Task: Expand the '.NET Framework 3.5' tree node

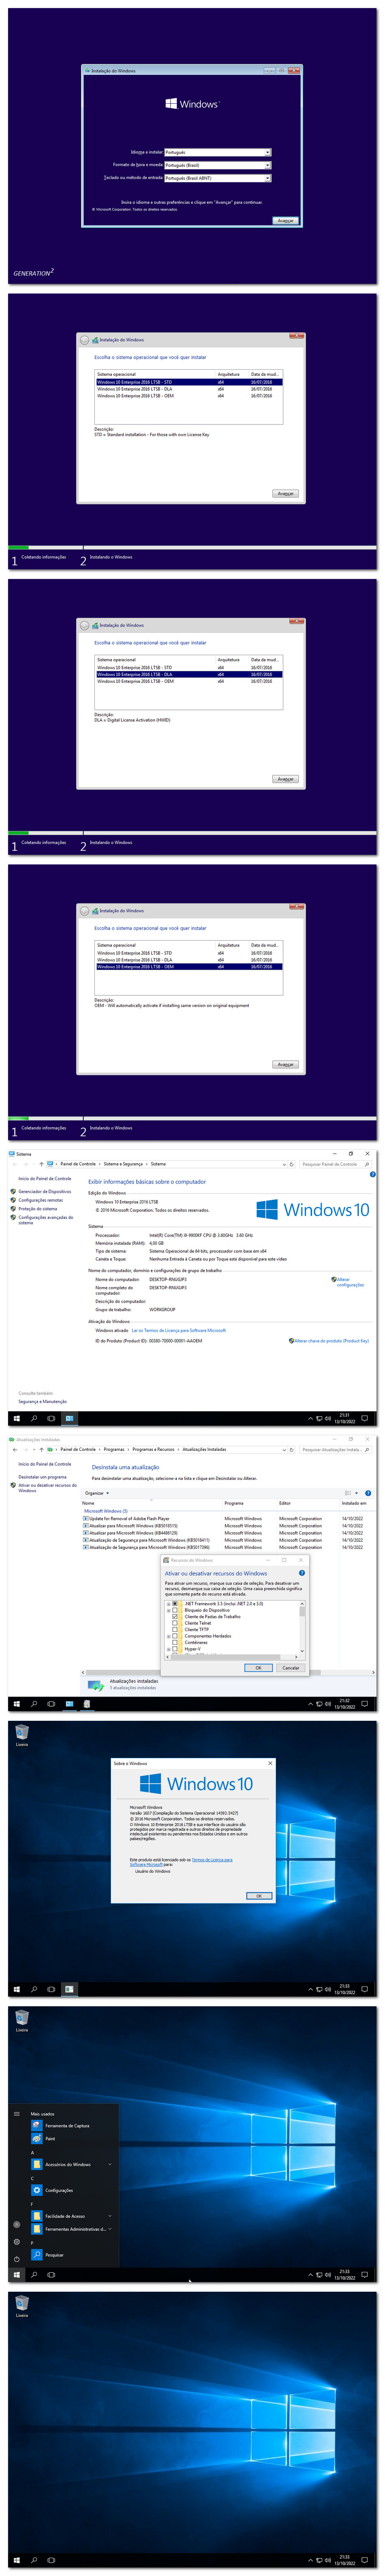Action: [168, 1604]
